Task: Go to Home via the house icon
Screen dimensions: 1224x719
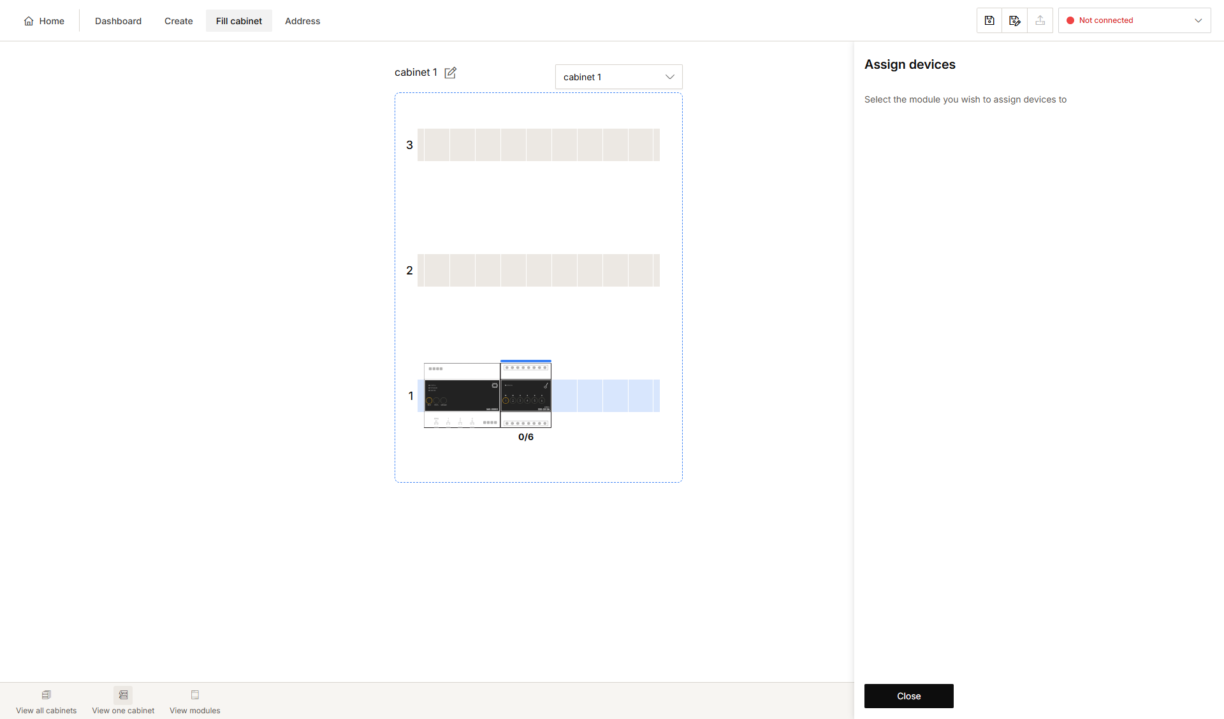Action: (x=44, y=21)
